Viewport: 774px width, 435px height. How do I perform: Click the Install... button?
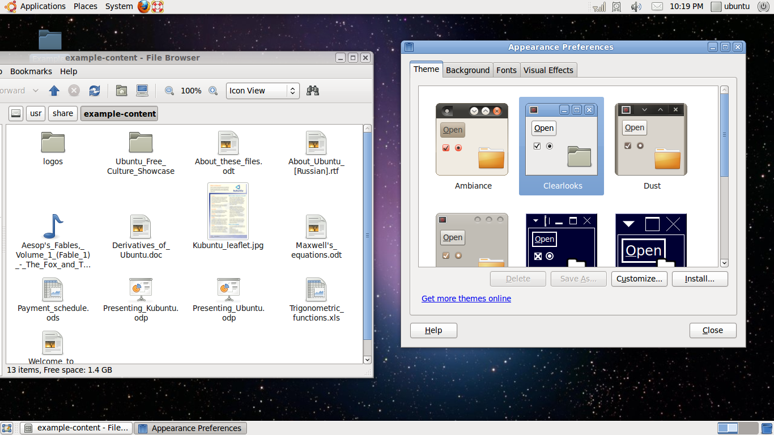(x=700, y=279)
